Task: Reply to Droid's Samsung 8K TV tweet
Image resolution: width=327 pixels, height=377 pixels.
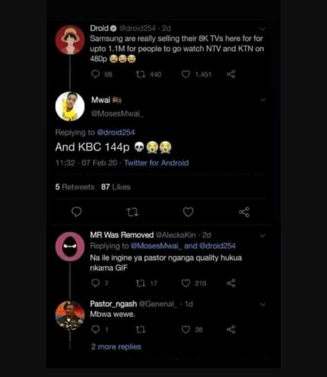Action: tap(96, 74)
